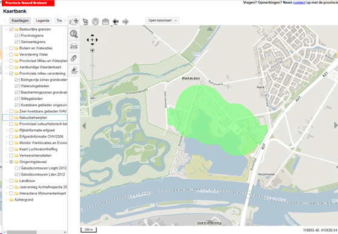The height and width of the screenshot is (234, 338).
Task: Click the Kaartbank heading
Action: pos(14,11)
